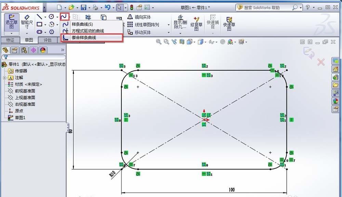Activate the 修复草图 repair sketch tool
342x197 pixels.
point(197,22)
